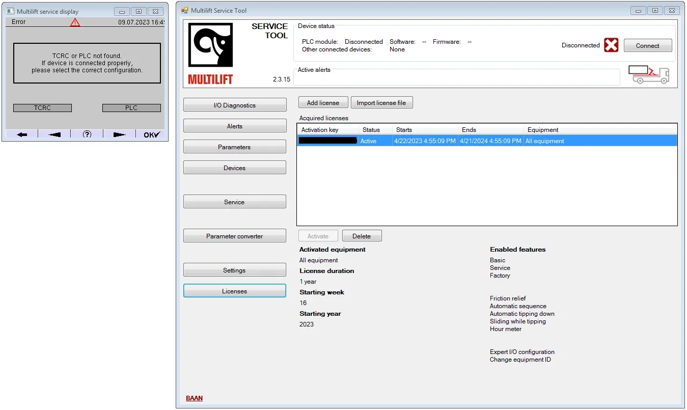Click the 'Automatic tipping down' feature
Image resolution: width=687 pixels, height=410 pixels.
point(522,314)
